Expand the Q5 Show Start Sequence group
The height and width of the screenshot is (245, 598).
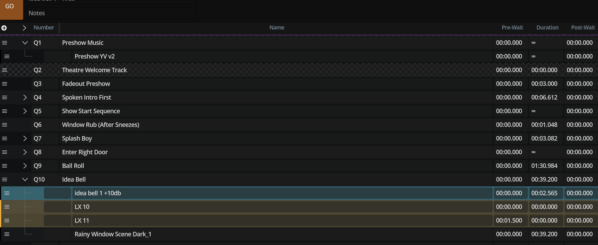point(25,111)
